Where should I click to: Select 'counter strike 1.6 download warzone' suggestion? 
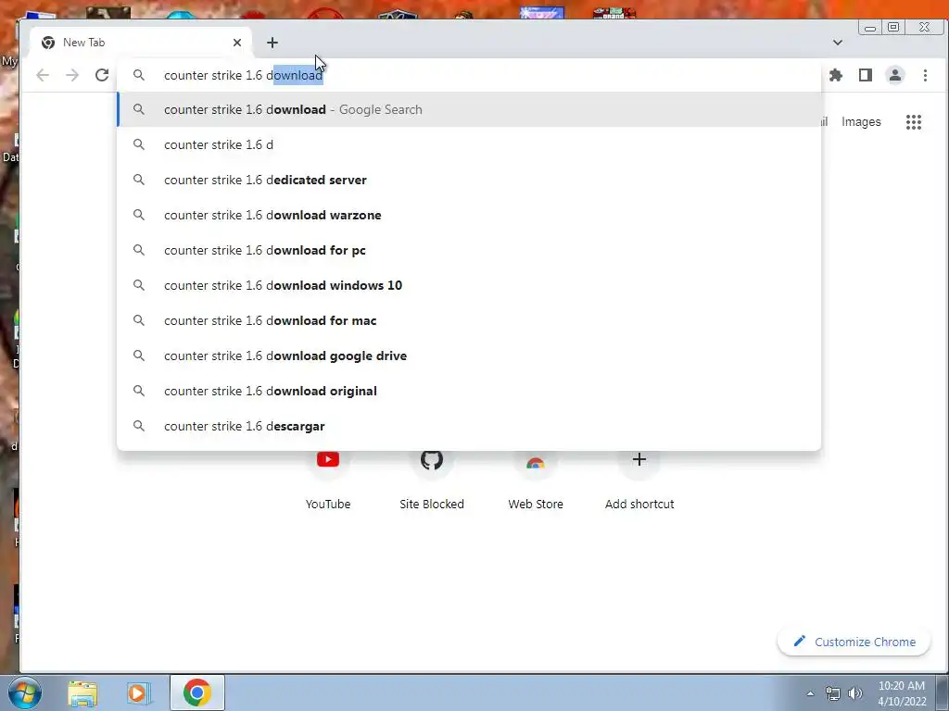[469, 215]
